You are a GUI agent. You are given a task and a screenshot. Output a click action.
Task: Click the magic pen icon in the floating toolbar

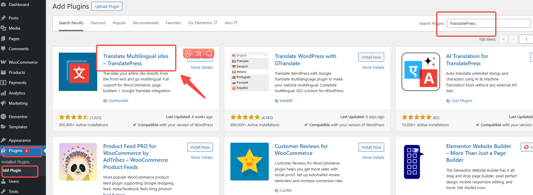[x=199, y=54]
